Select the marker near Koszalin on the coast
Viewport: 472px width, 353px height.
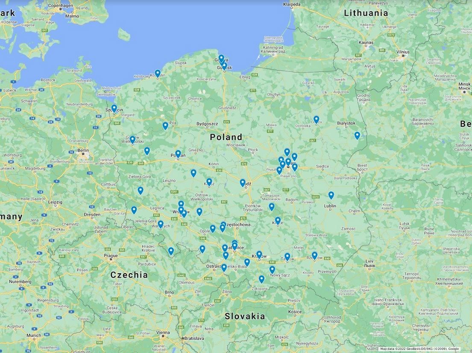[158, 73]
